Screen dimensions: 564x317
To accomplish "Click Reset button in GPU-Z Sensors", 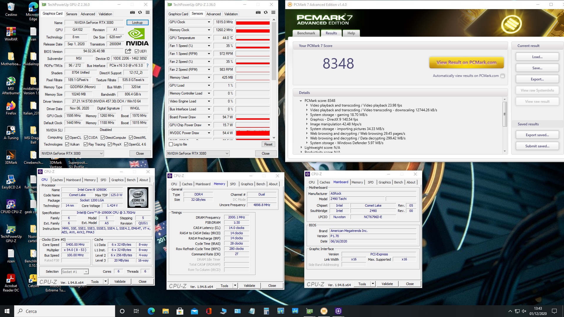I will pos(268,144).
